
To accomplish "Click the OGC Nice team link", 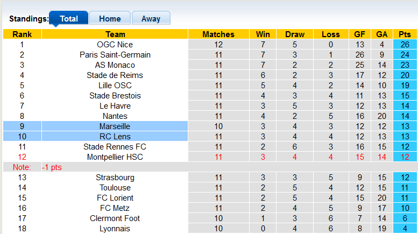I will point(115,45).
